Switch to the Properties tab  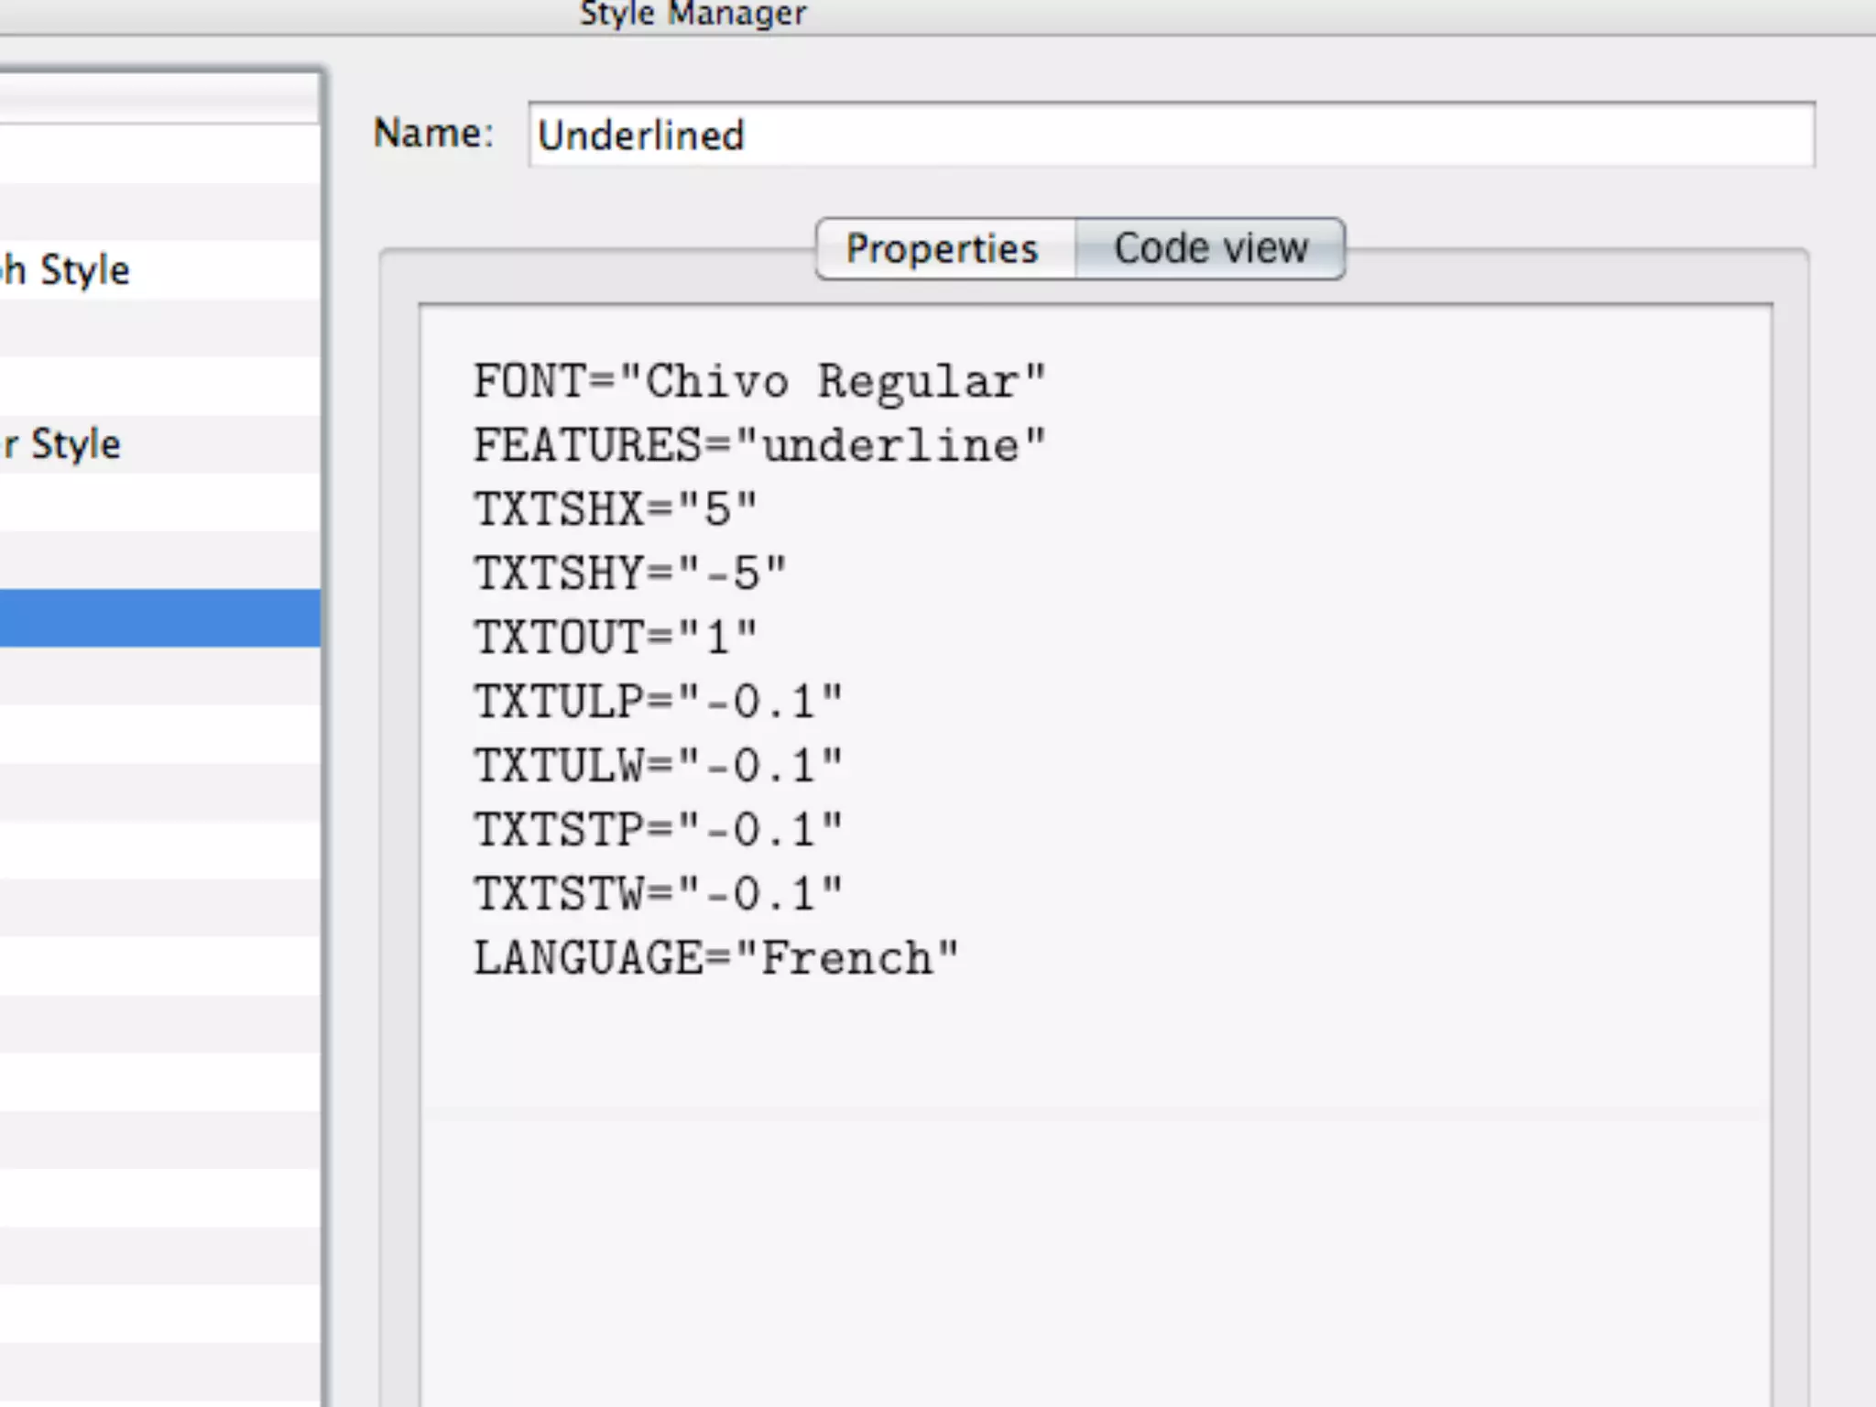tap(943, 249)
